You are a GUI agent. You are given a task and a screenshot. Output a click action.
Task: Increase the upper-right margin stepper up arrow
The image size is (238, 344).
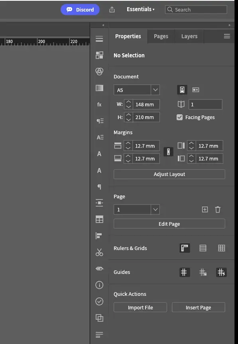click(191, 143)
